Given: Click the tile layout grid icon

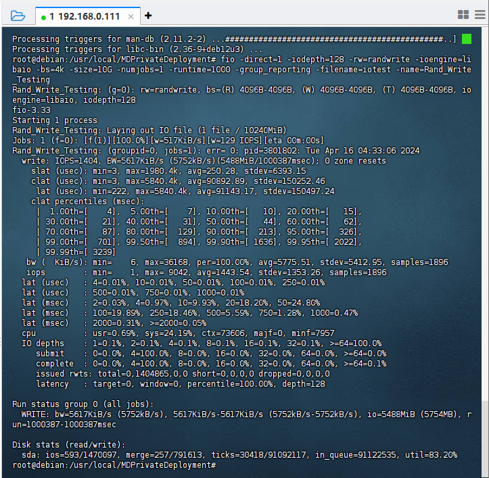Looking at the screenshot, I should [x=463, y=15].
